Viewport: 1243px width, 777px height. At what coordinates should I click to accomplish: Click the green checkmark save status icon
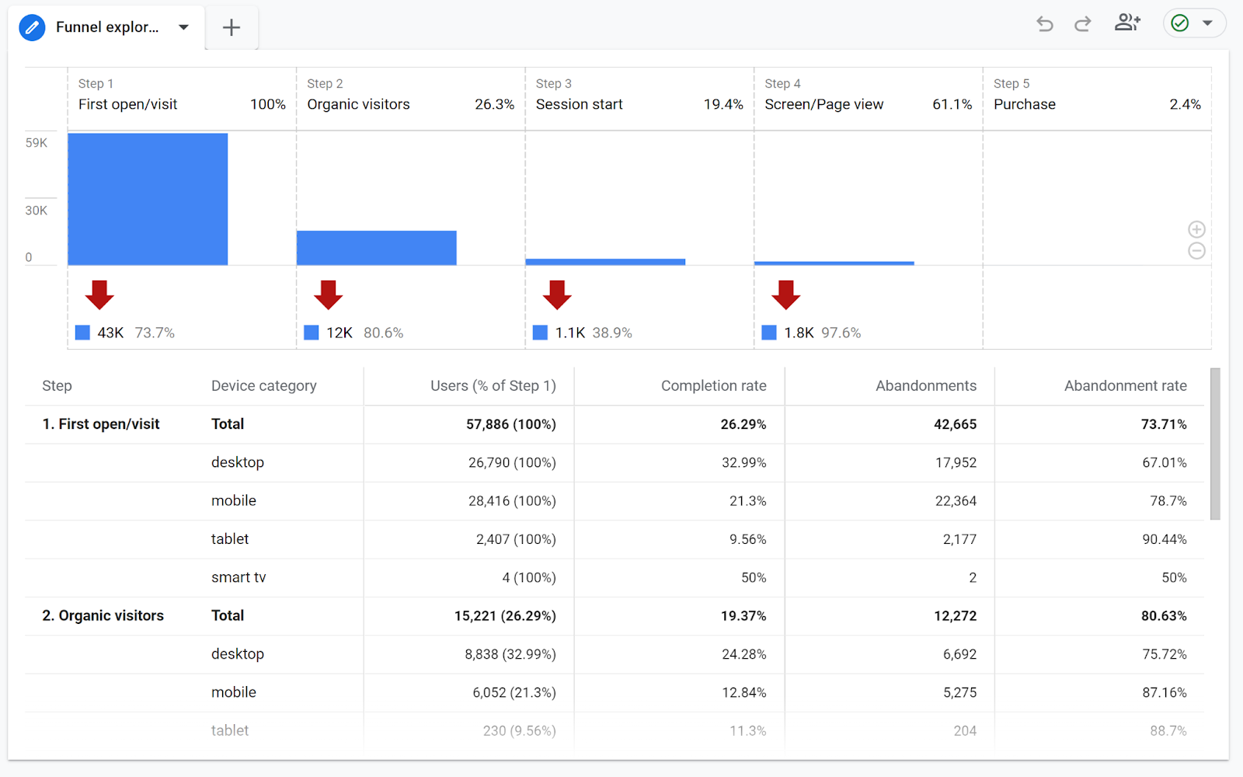click(x=1180, y=23)
